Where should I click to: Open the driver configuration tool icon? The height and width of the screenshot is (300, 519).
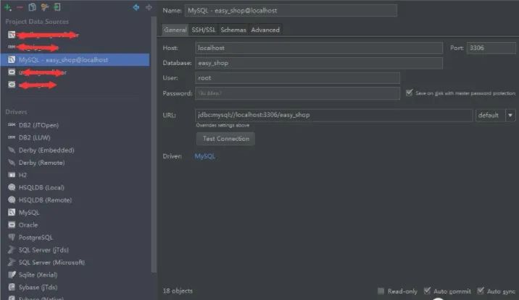pyautogui.click(x=45, y=7)
